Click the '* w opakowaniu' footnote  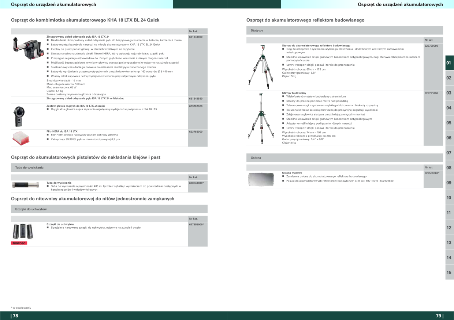pyautogui.click(x=21, y=308)
